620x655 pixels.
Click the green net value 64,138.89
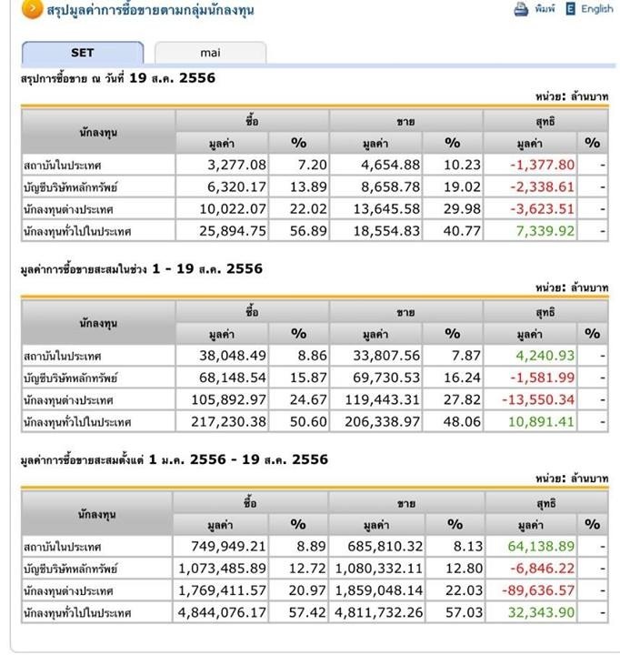point(542,547)
